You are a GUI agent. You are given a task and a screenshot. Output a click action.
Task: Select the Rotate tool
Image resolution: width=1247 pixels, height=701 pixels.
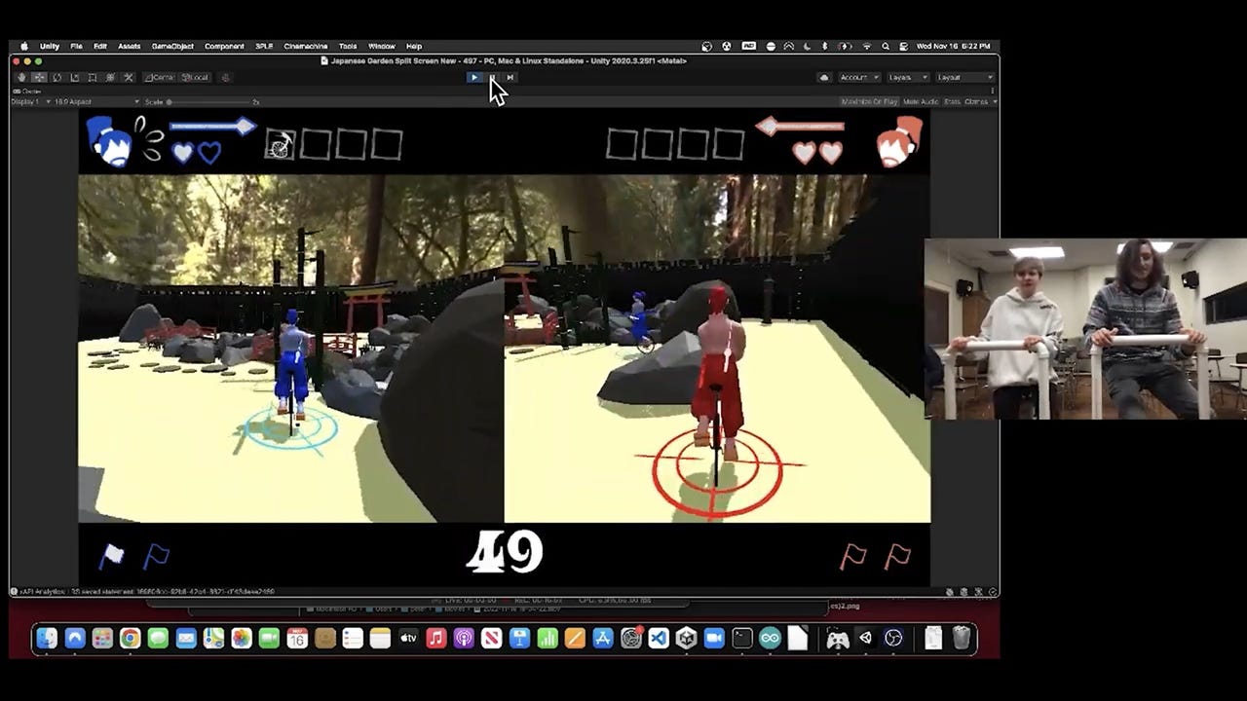point(57,77)
